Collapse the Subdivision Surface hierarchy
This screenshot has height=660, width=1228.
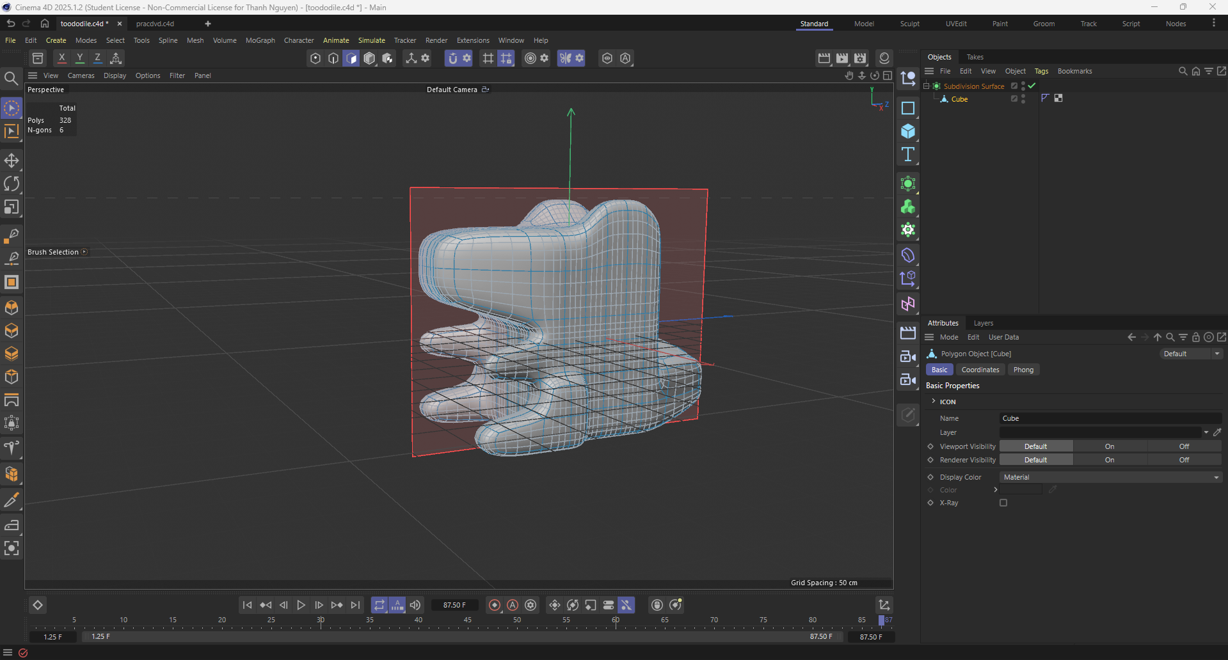926,86
